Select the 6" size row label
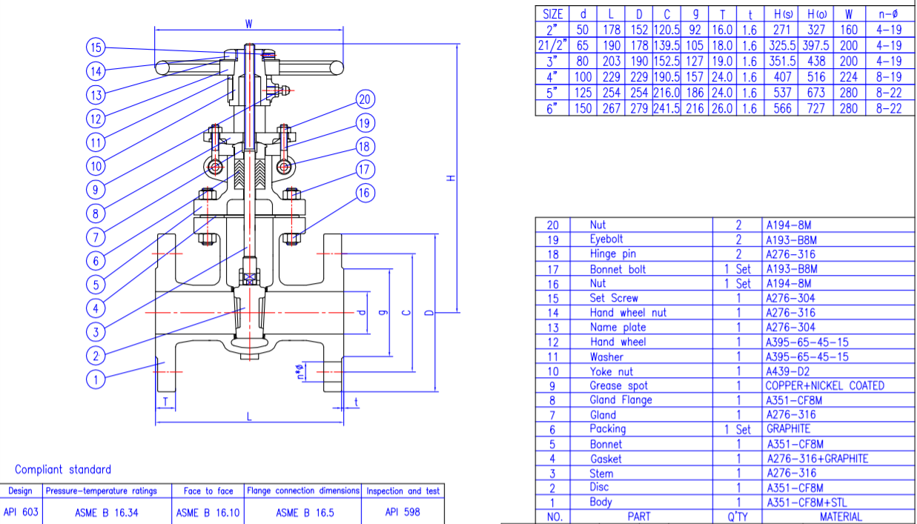Image resolution: width=917 pixels, height=524 pixels. click(552, 108)
